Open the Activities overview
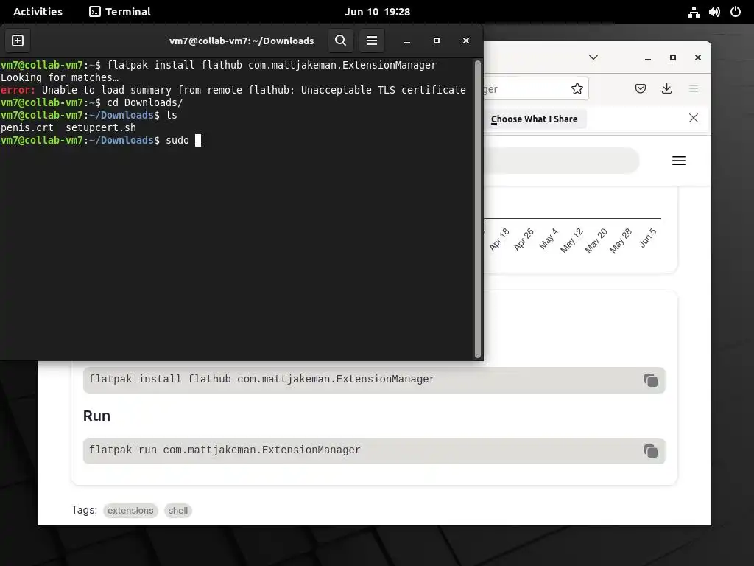754x566 pixels. 38,12
